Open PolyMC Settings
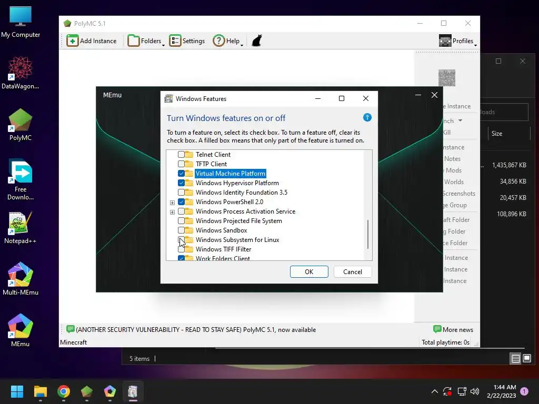Viewport: 539px width, 404px height. (187, 41)
